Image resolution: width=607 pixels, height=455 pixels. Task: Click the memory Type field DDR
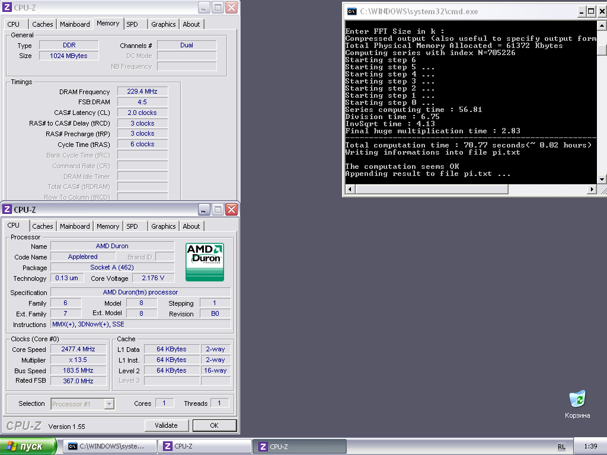69,45
